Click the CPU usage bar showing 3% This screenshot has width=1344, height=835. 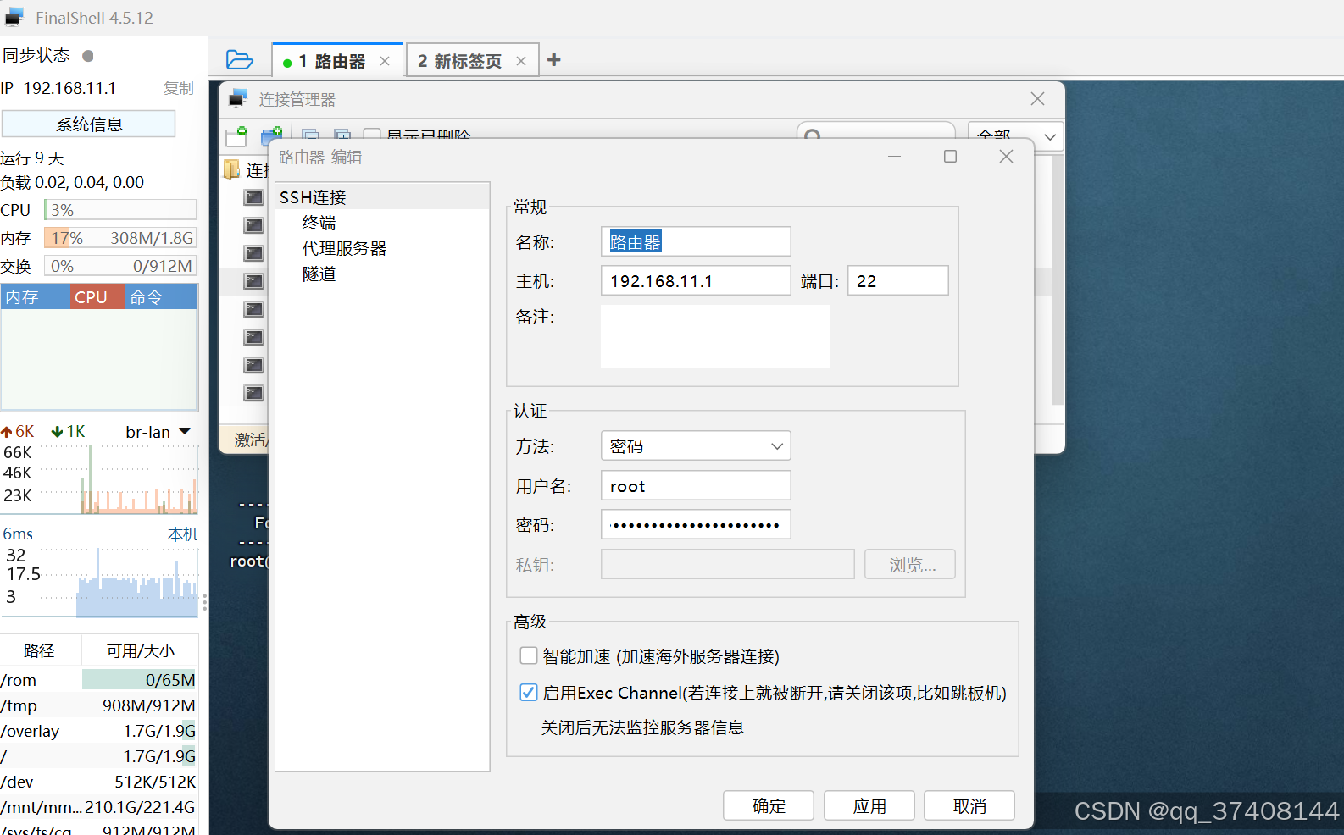(x=121, y=209)
